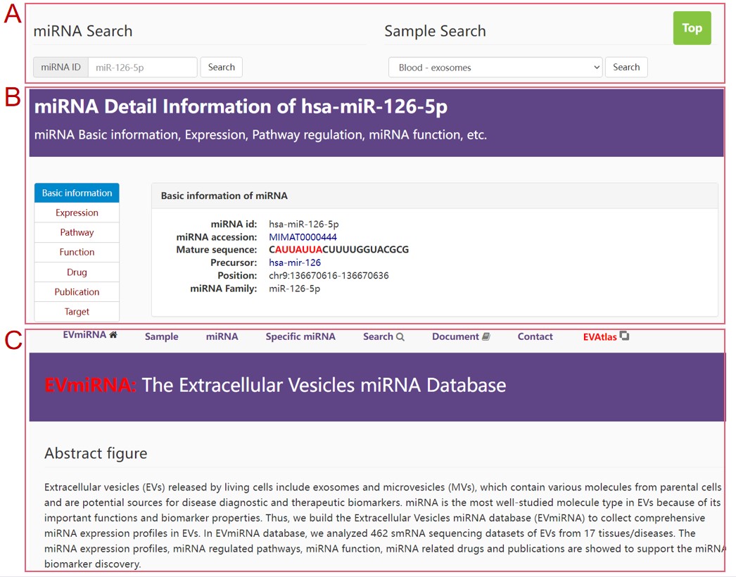Screen dimensions: 736x577
Task: Click Search button next to miRNA ID field
Action: click(222, 67)
